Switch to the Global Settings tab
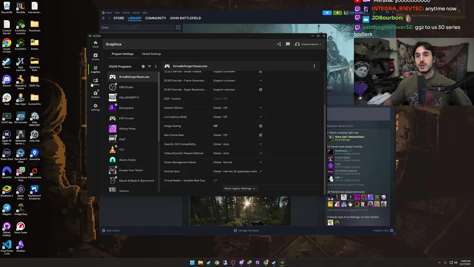 (x=151, y=54)
